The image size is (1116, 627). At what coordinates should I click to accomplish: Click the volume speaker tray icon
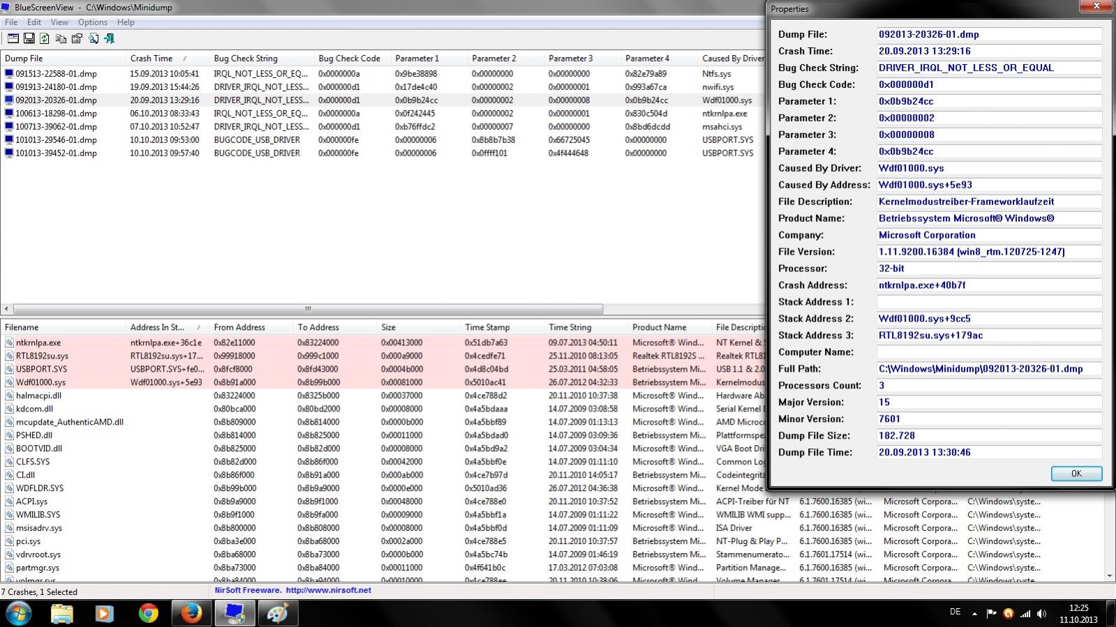pyautogui.click(x=1042, y=614)
